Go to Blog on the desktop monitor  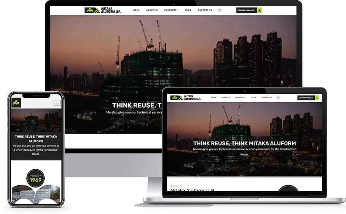(x=188, y=10)
